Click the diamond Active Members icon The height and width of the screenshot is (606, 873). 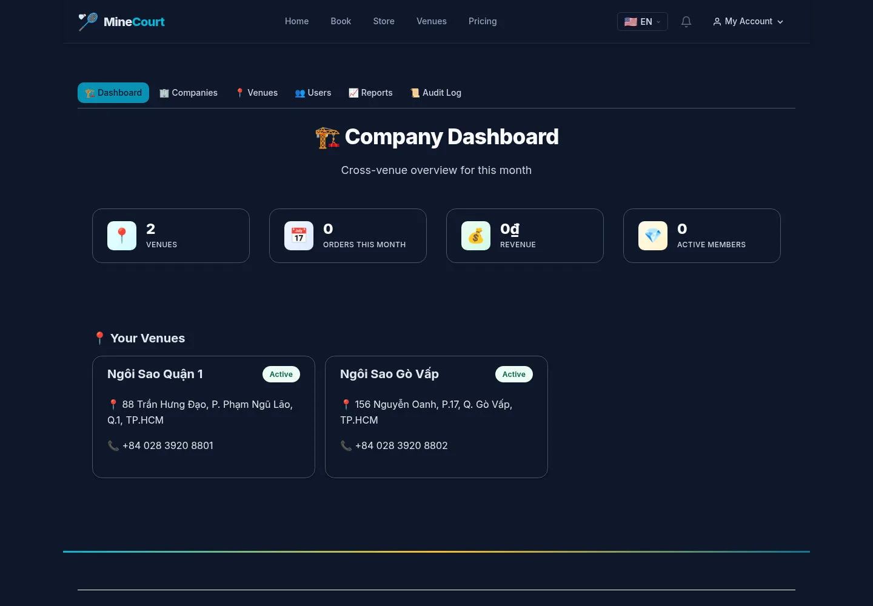tap(653, 236)
